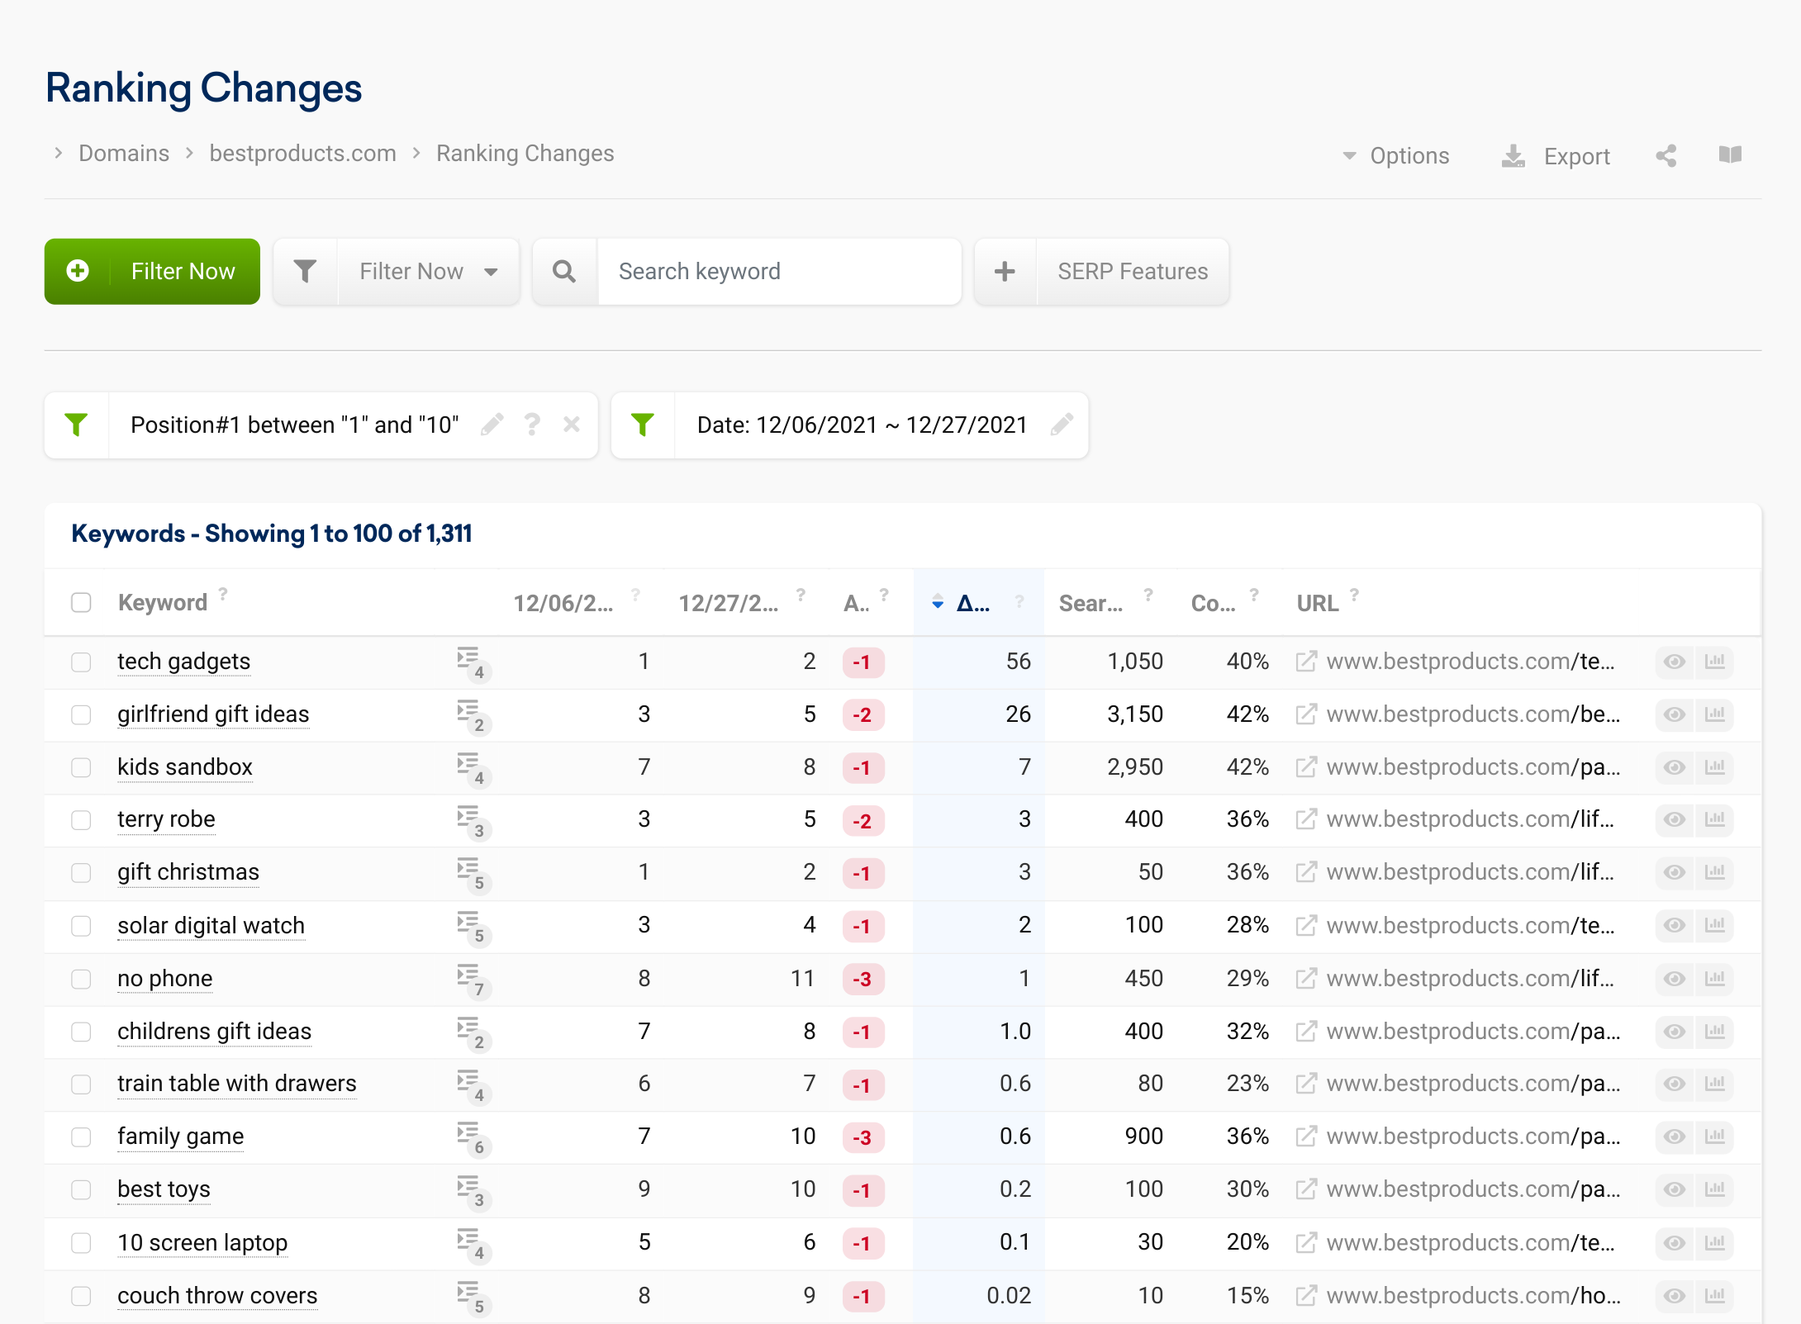Click the Export button
1801x1324 pixels.
(x=1556, y=156)
